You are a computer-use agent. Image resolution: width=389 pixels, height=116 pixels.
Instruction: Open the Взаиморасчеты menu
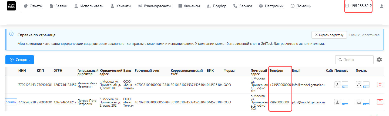pos(155,6)
